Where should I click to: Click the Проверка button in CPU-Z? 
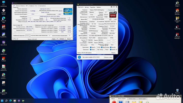62,39
